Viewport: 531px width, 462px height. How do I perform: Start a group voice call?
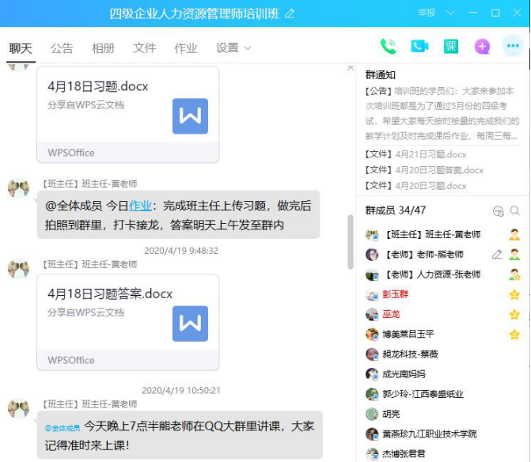pos(388,47)
